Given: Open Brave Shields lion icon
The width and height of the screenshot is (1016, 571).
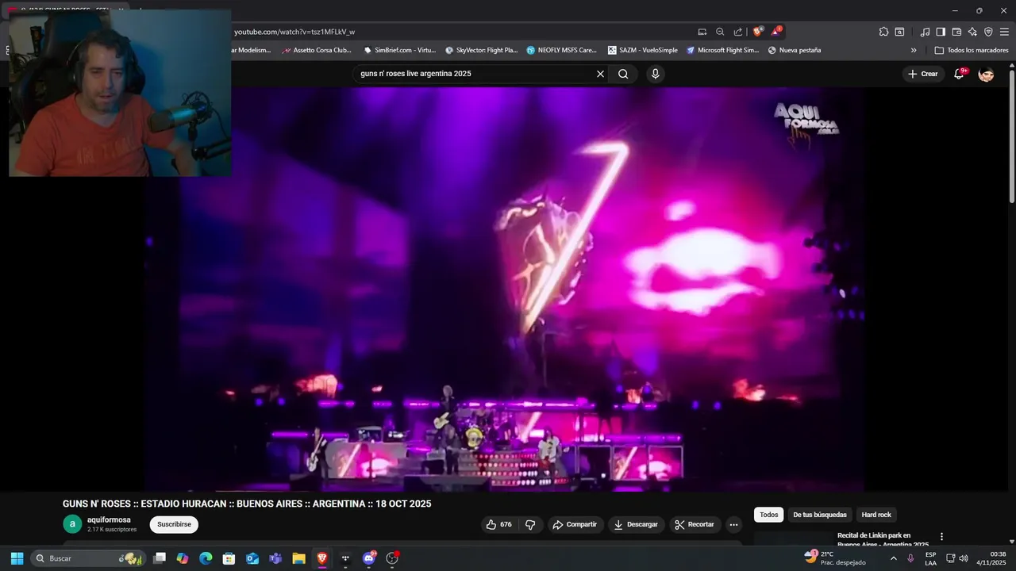Looking at the screenshot, I should [x=758, y=32].
